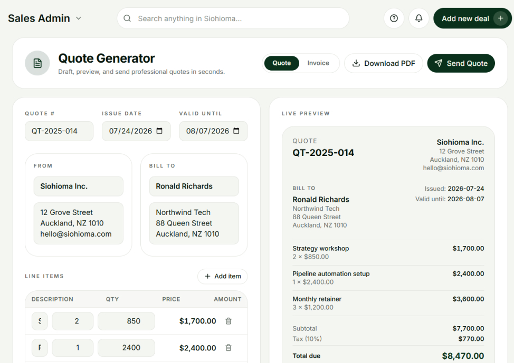This screenshot has height=363, width=514.
Task: Click the Issue Date field 07/24/2026
Action: (136, 131)
